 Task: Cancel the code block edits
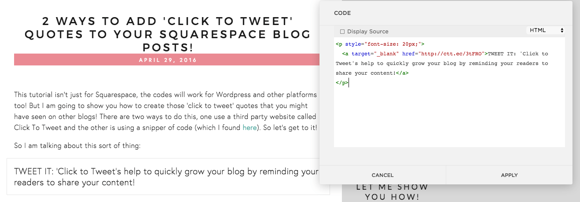coord(382,175)
